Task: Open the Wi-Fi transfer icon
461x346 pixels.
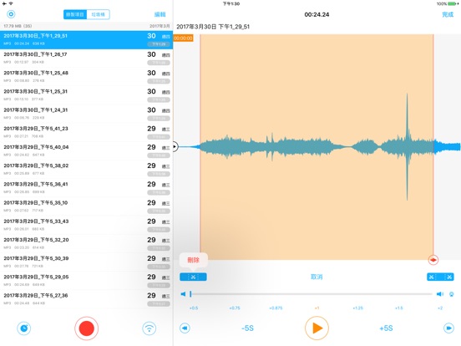Action: [x=149, y=328]
